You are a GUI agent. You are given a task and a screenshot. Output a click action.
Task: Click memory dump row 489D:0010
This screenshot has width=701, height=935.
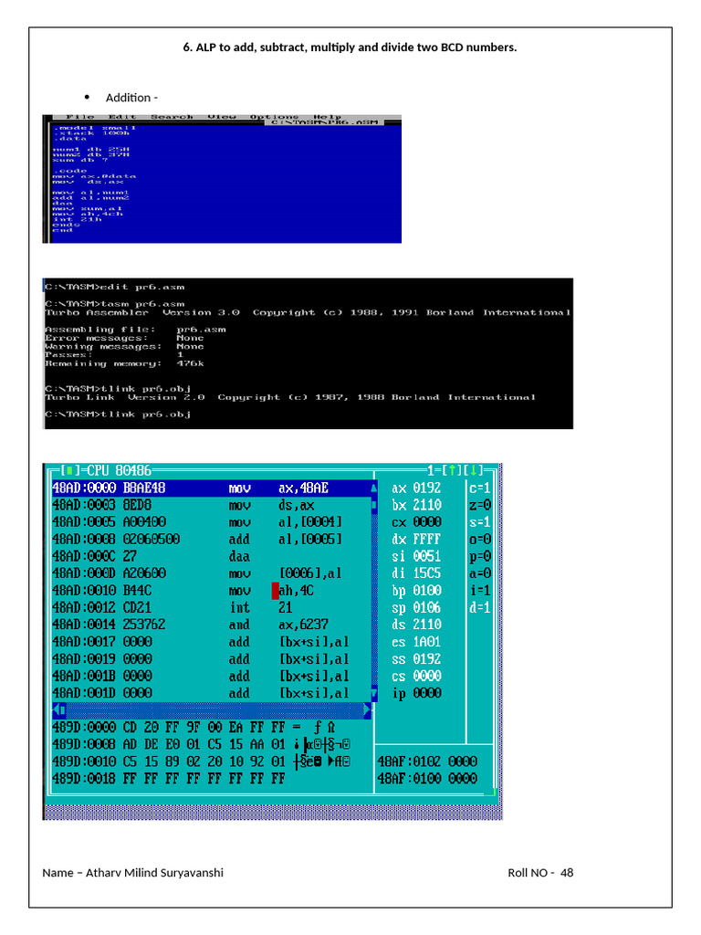coord(202,762)
